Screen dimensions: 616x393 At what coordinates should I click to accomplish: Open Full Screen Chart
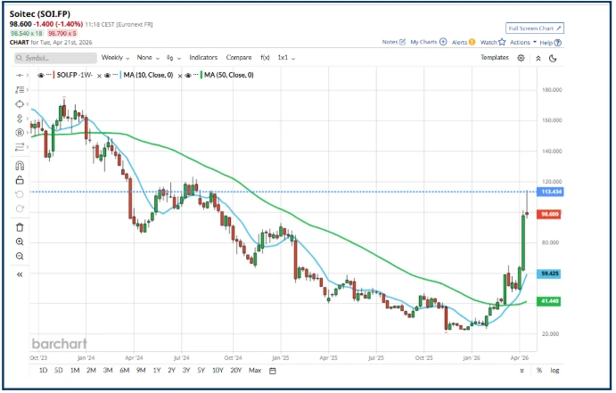(x=535, y=29)
